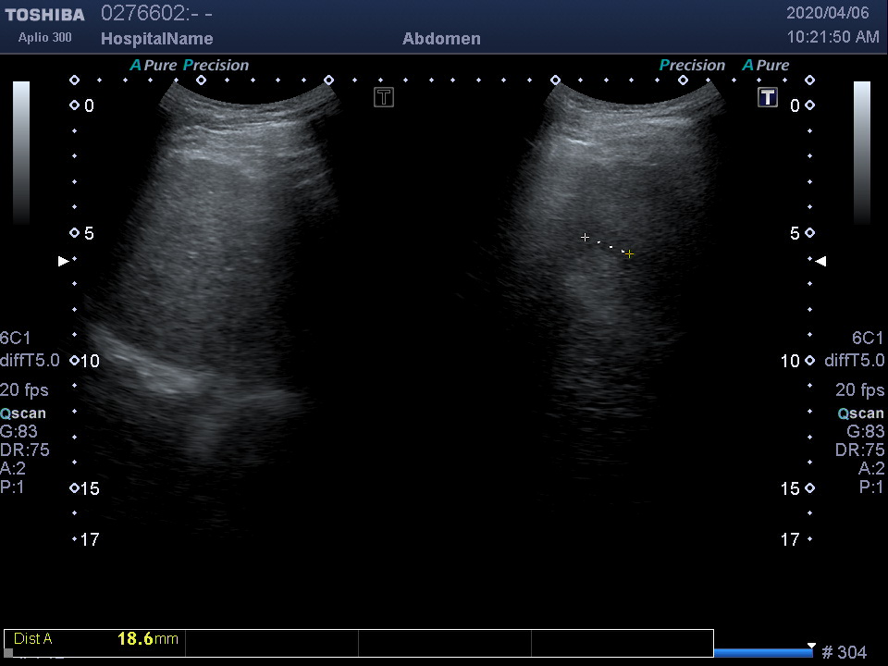Viewport: 888px width, 666px height.
Task: Click the left focus position arrow
Action: [63, 262]
